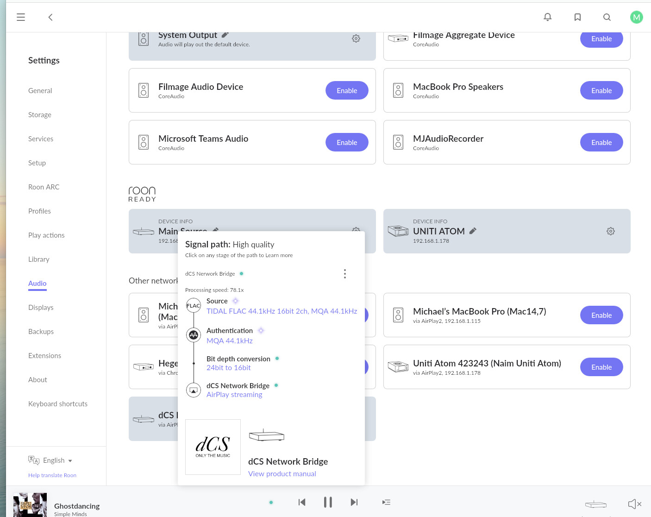651x517 pixels.
Task: Go back using the back arrow
Action: click(x=50, y=17)
